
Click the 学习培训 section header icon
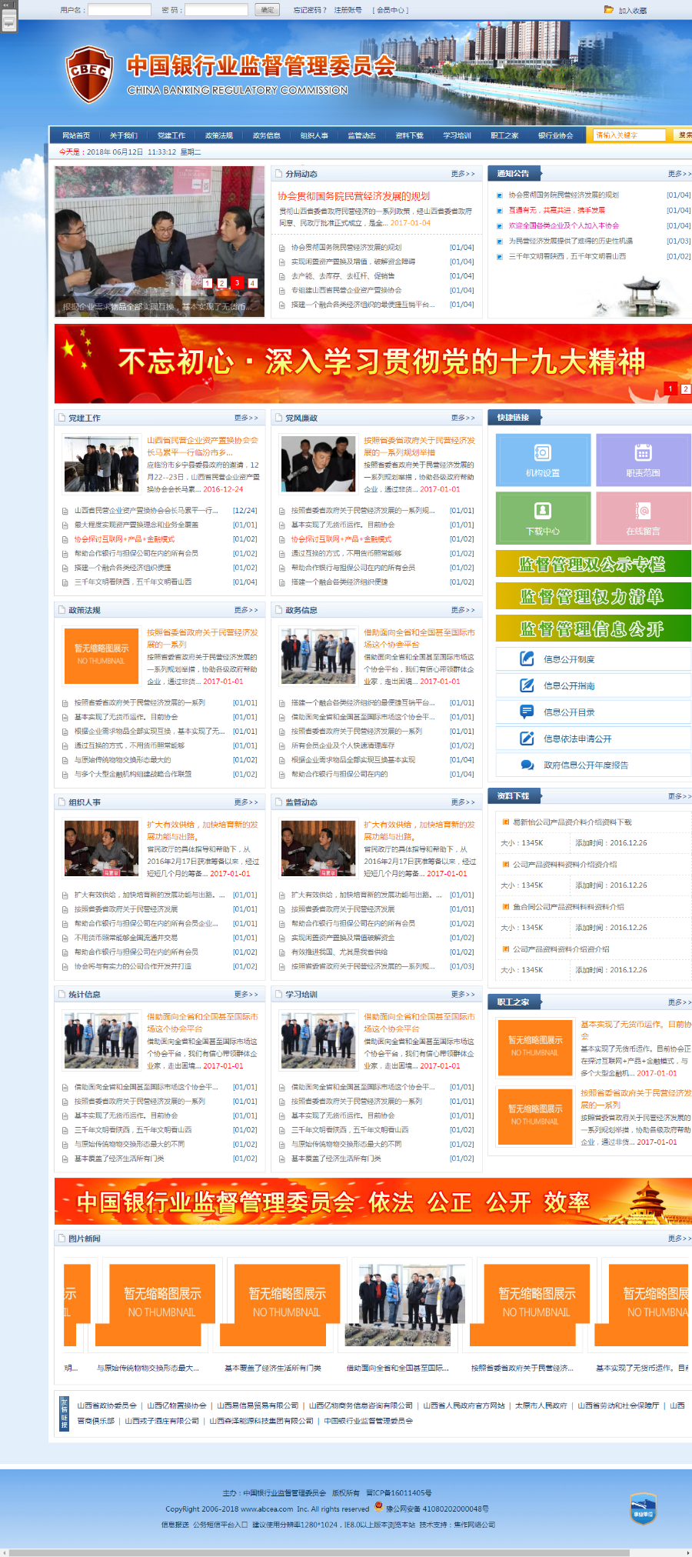(x=279, y=995)
